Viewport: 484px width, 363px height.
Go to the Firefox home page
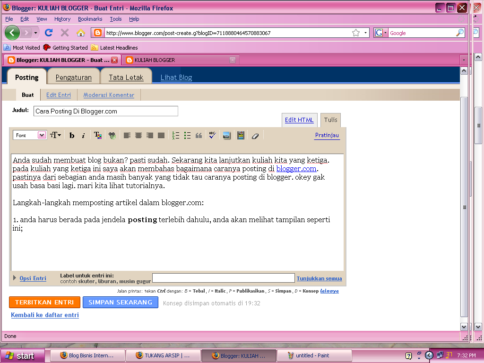pos(81,33)
